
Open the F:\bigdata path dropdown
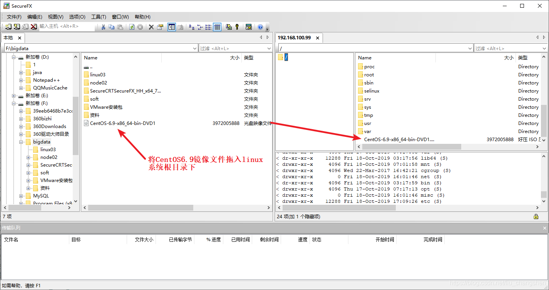click(195, 48)
